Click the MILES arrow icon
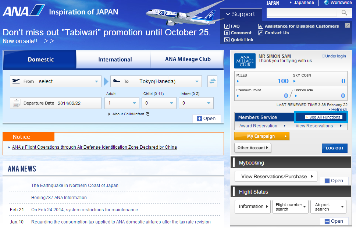 point(238,81)
